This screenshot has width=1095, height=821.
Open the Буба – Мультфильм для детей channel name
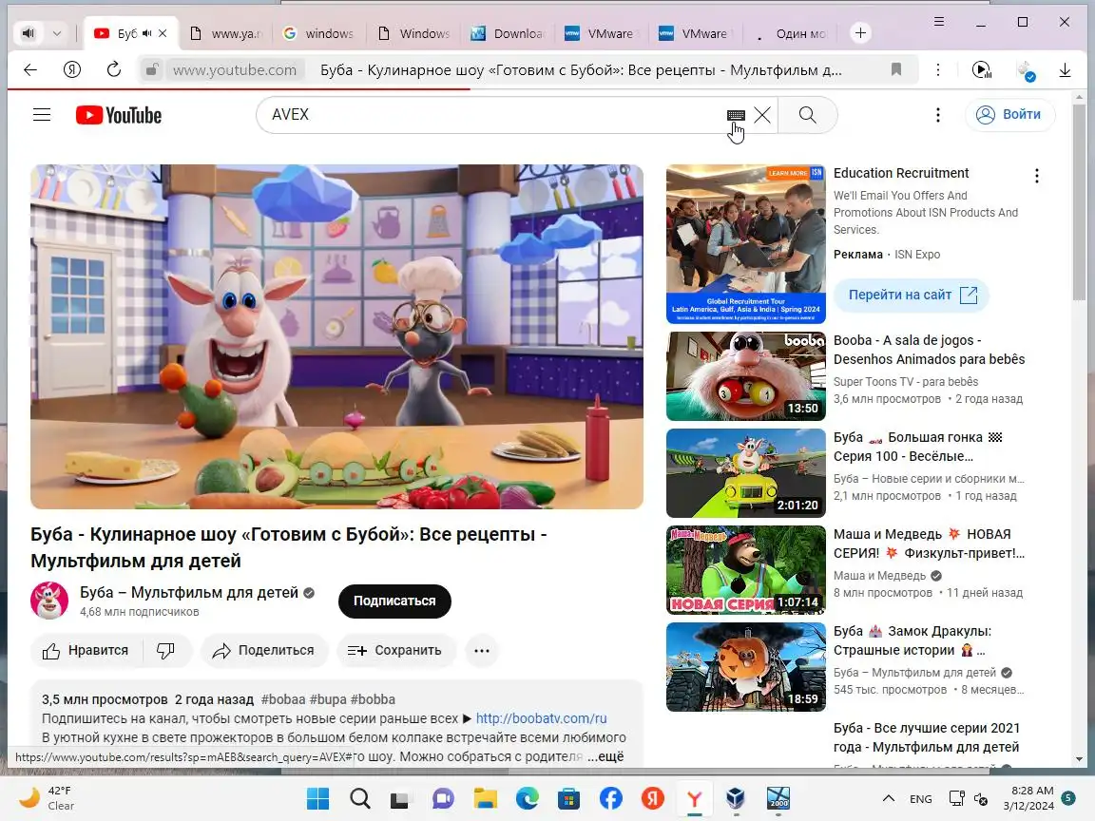click(x=188, y=592)
